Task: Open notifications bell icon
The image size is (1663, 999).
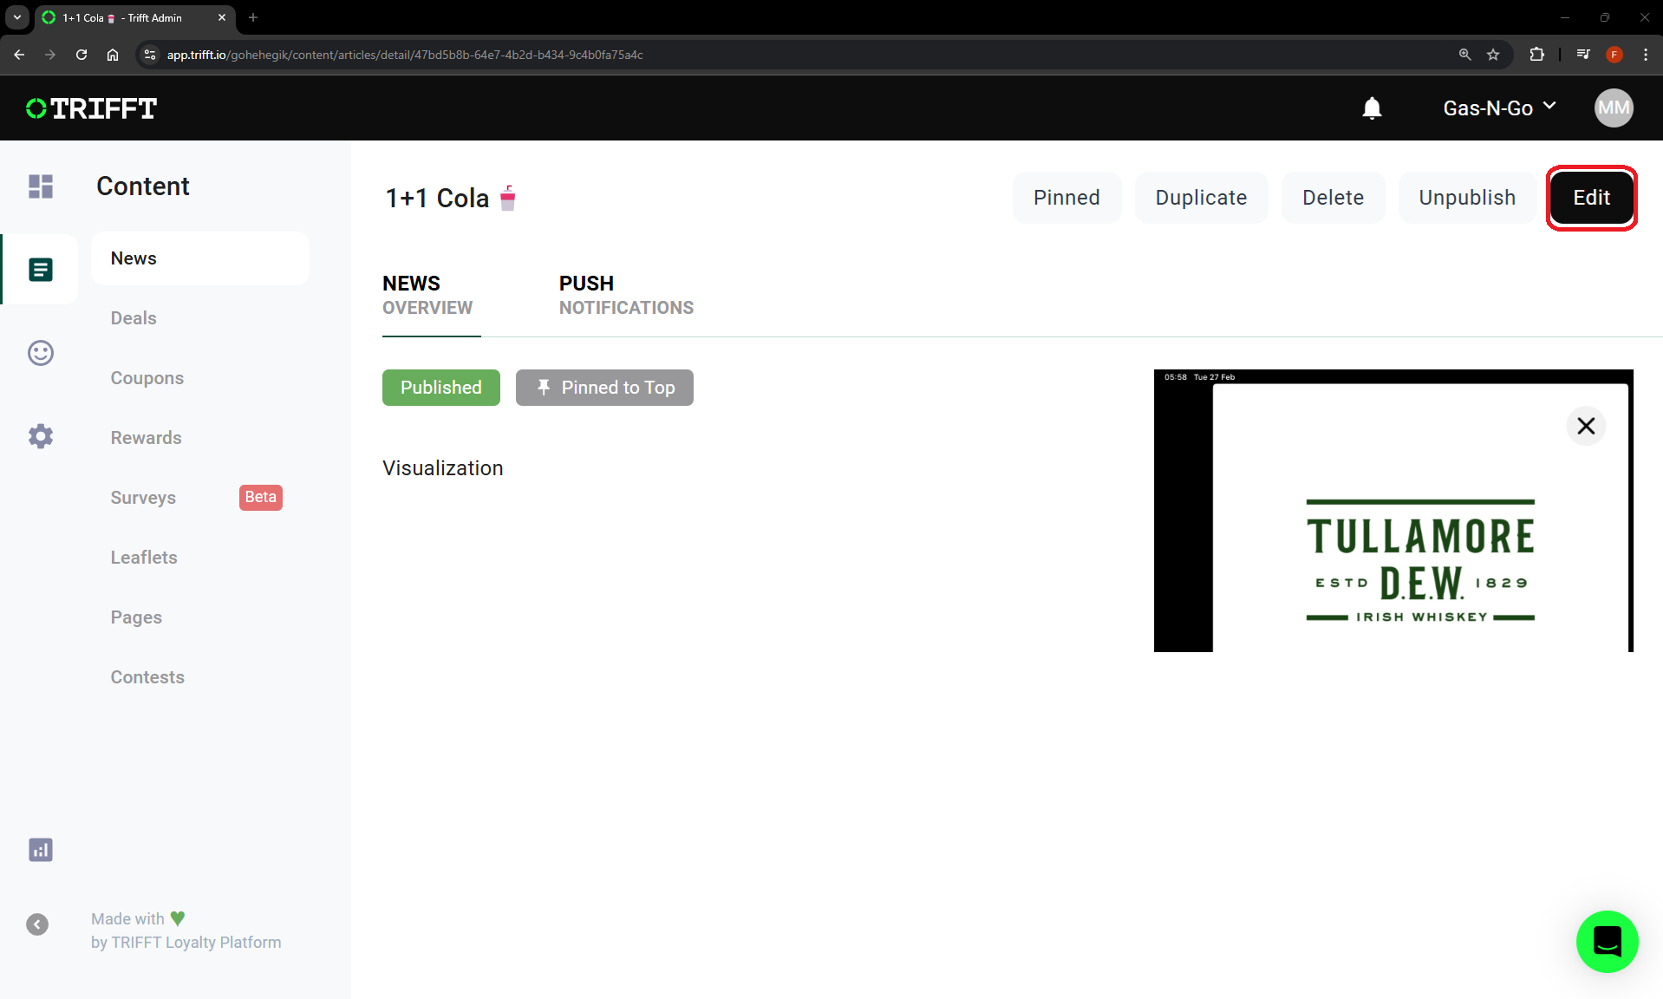Action: click(1372, 108)
